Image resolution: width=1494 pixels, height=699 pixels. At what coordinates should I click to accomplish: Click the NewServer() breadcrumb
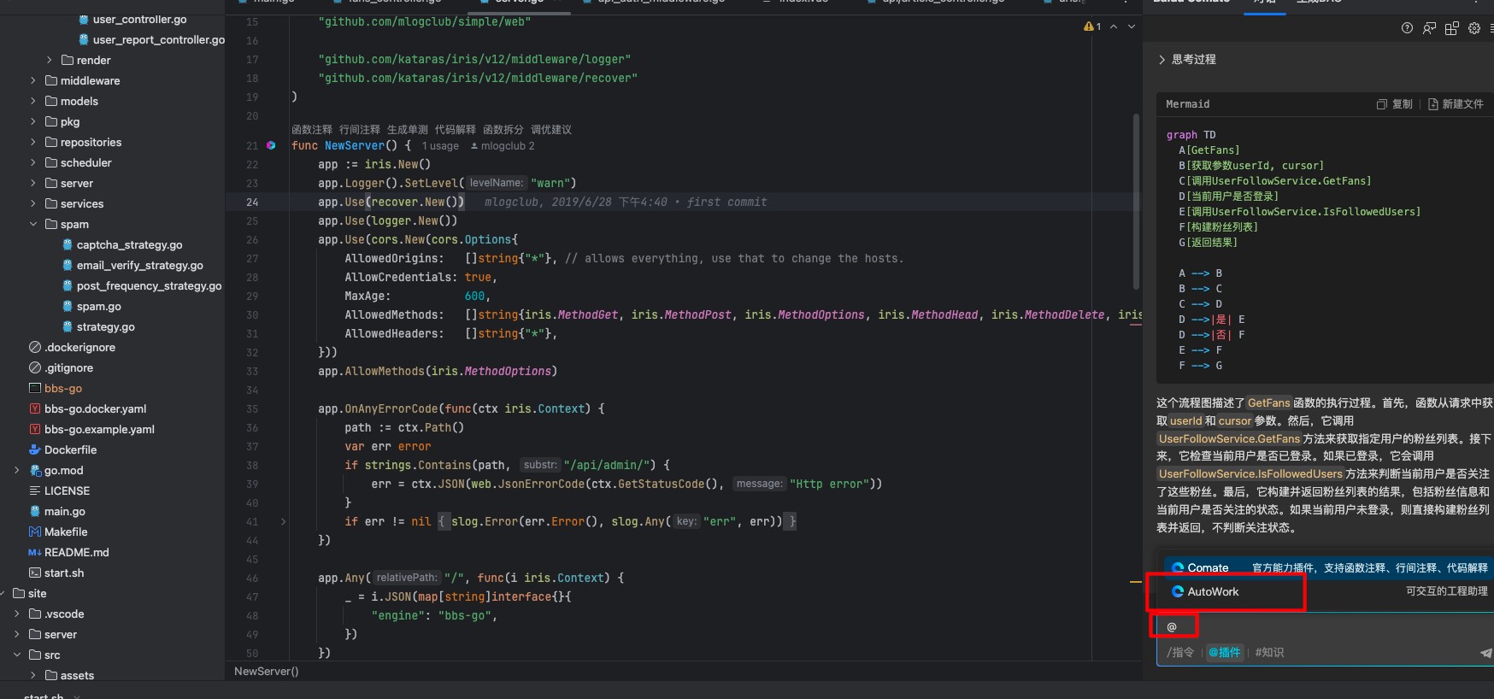[267, 672]
